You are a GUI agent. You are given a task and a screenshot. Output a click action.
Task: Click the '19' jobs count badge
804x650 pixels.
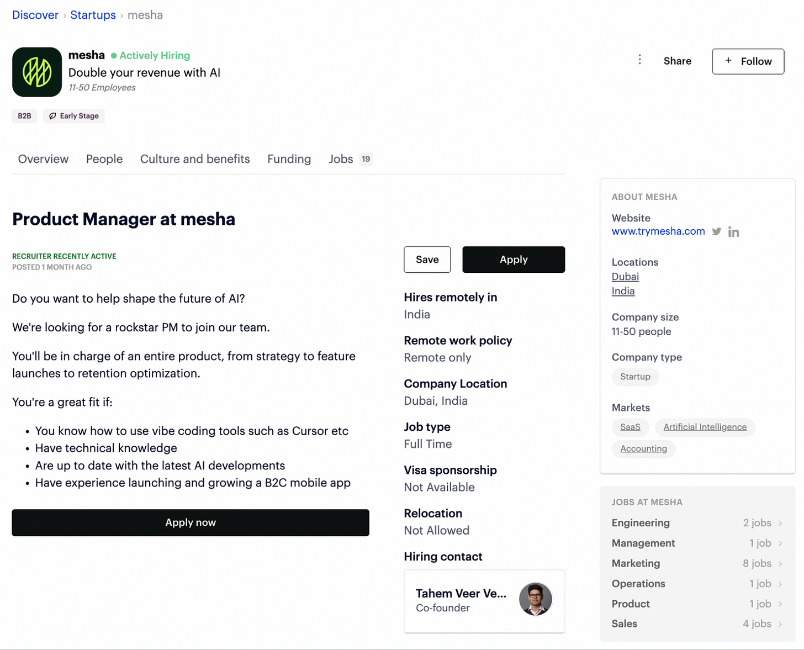[x=366, y=159]
